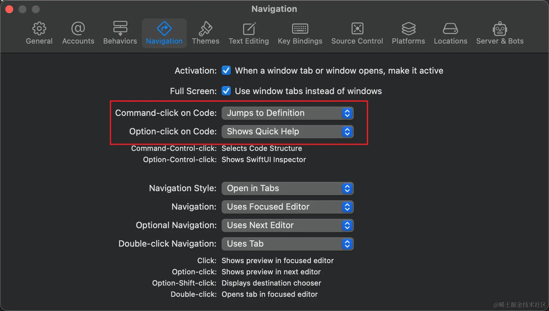
Task: Open the Locations drive icon
Action: 450,29
